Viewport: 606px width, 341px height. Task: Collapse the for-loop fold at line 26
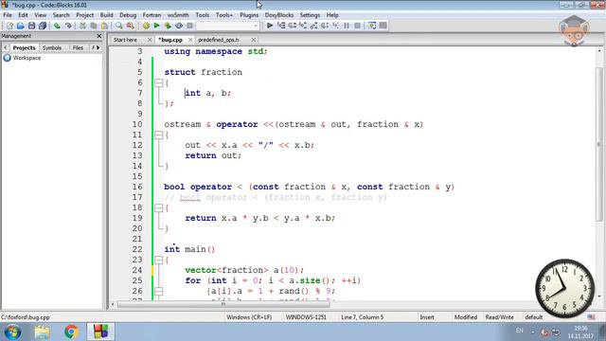click(x=158, y=291)
